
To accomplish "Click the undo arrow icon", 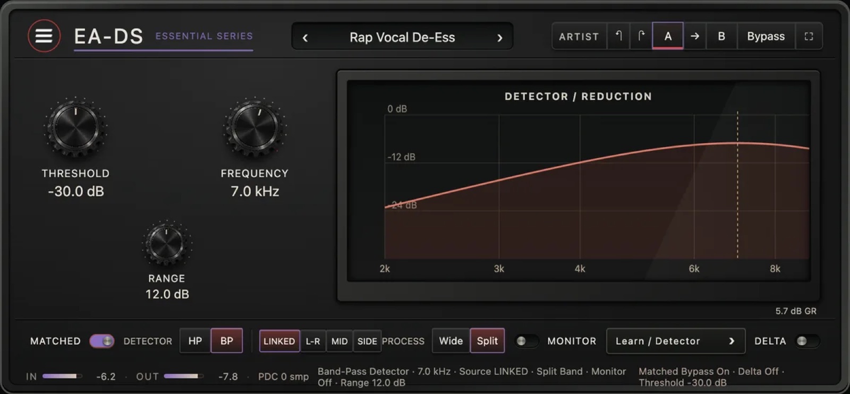I will [618, 36].
